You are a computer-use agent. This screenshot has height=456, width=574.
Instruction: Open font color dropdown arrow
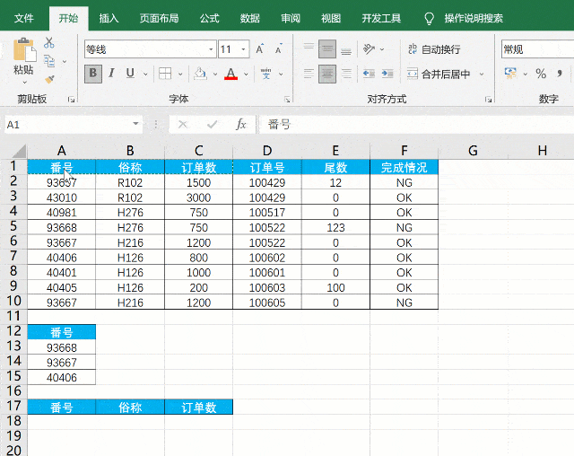246,74
